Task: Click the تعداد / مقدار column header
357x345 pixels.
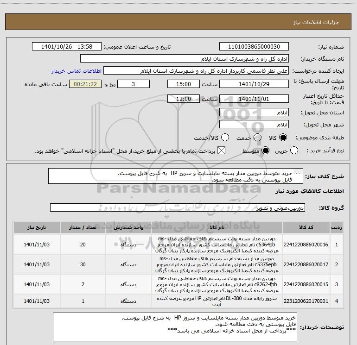Action: (83, 228)
